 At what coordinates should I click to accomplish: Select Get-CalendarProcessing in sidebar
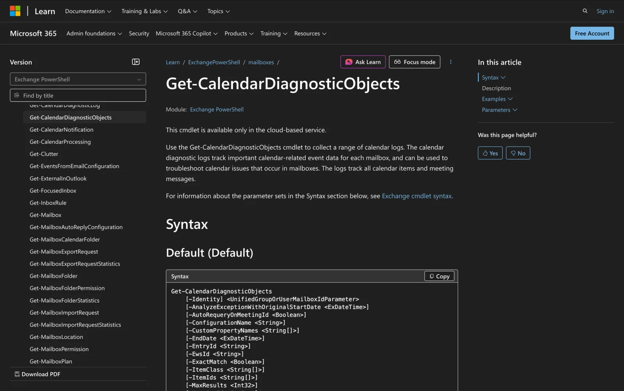(x=60, y=142)
